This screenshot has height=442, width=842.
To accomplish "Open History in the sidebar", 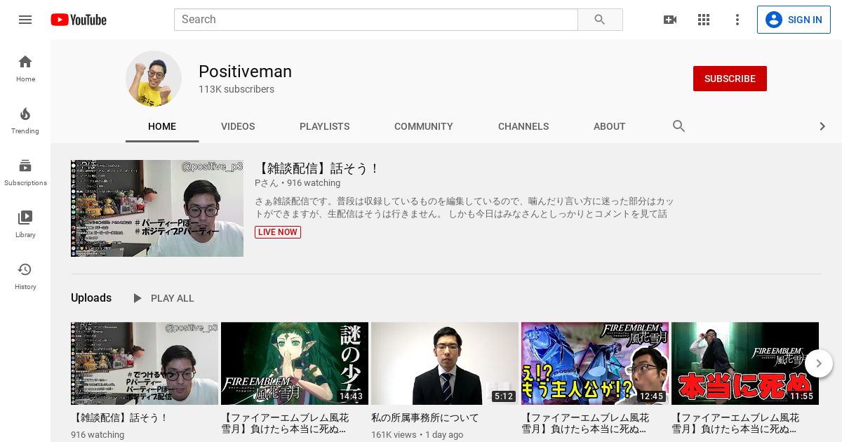I will pyautogui.click(x=25, y=276).
